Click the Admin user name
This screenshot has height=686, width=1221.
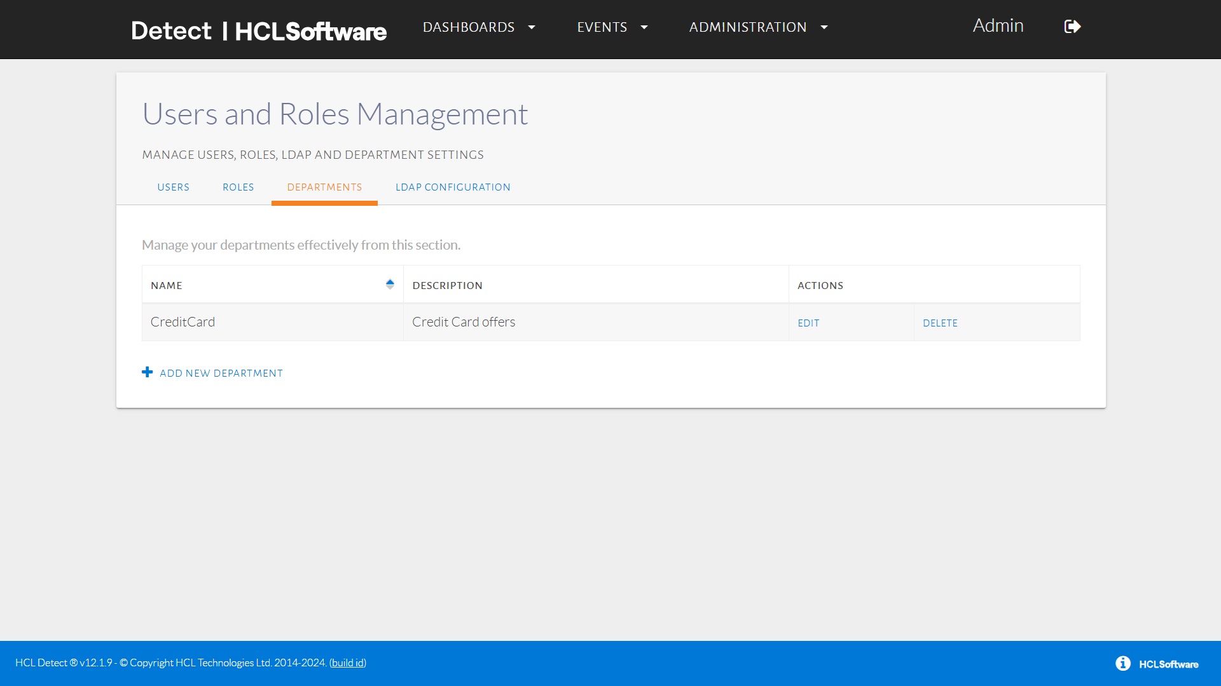click(x=998, y=26)
